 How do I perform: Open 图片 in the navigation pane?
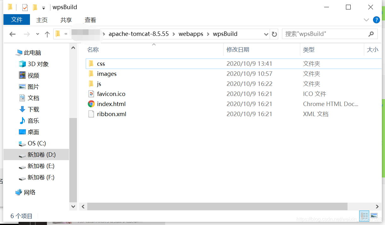click(33, 87)
